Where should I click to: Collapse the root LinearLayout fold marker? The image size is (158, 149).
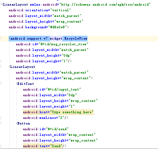[0, 4]
